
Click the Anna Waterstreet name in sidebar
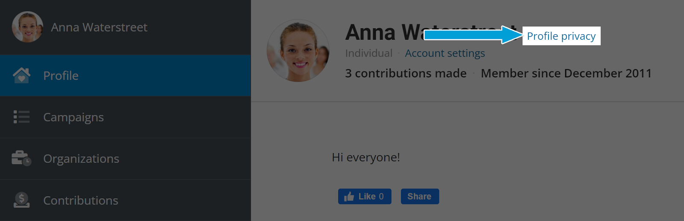(x=99, y=27)
